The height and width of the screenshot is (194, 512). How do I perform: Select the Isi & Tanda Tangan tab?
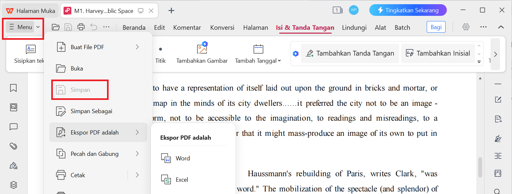(x=305, y=27)
